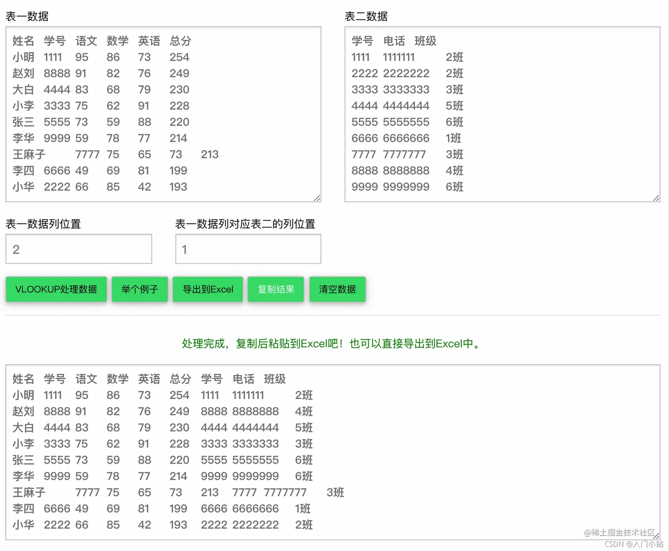The width and height of the screenshot is (669, 551).
Task: Click the 举个例子 example button
Action: 139,289
